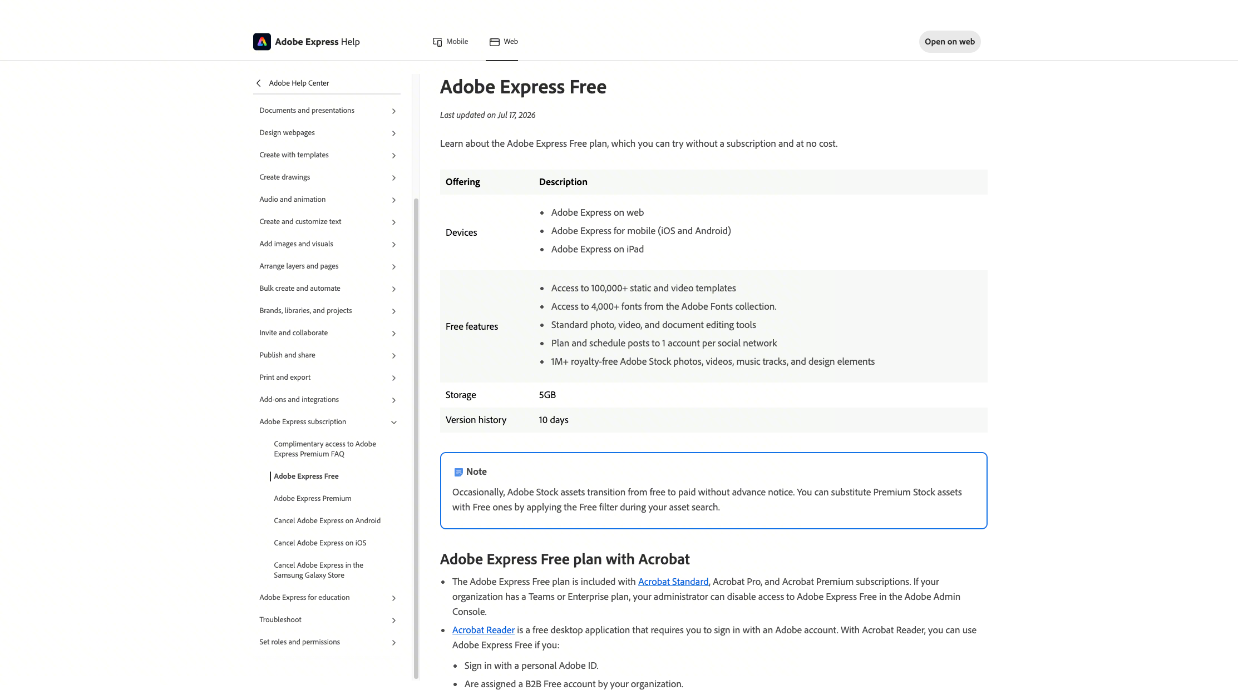Follow the Acrobat Reader link
The width and height of the screenshot is (1238, 700).
[x=484, y=630]
